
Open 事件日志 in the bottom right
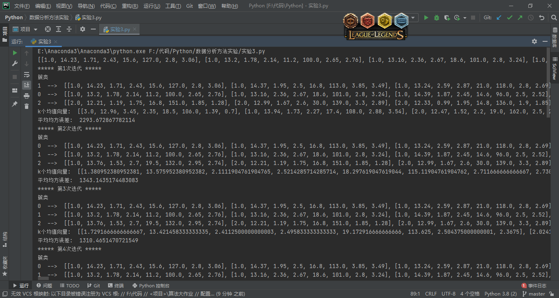tap(534, 286)
